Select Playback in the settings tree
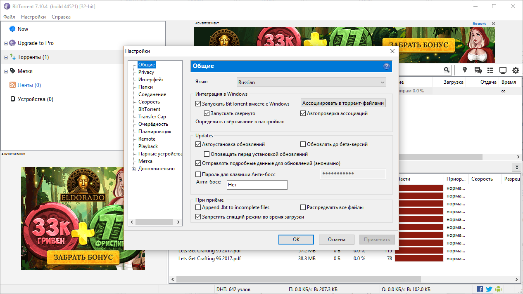Screen dimensions: 523x294 click(x=148, y=146)
